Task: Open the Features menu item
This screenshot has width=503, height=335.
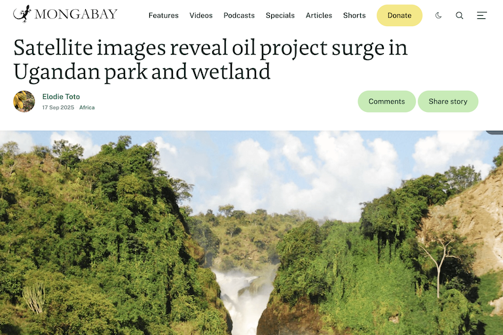Action: 163,16
